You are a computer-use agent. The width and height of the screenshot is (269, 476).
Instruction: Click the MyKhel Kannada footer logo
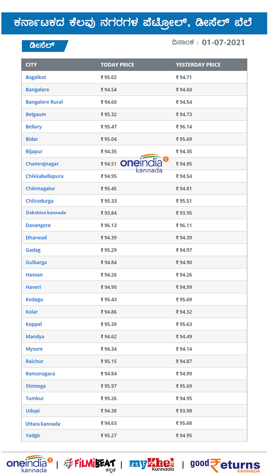(x=152, y=464)
